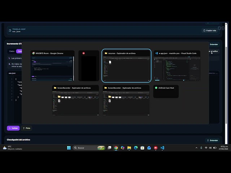Click the green AirDroid Cast-Host icon

tap(156, 88)
